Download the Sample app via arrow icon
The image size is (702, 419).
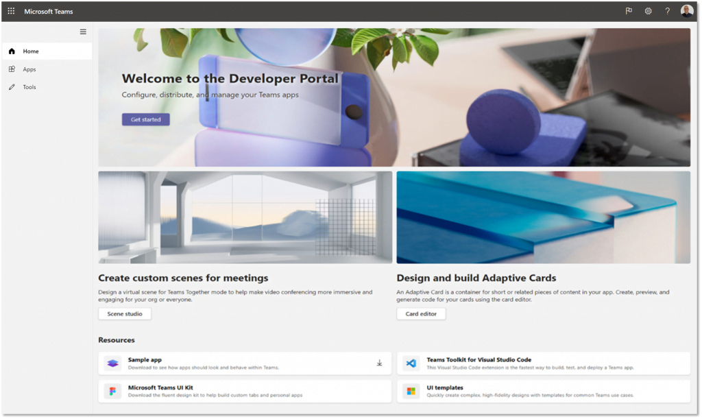click(x=379, y=363)
